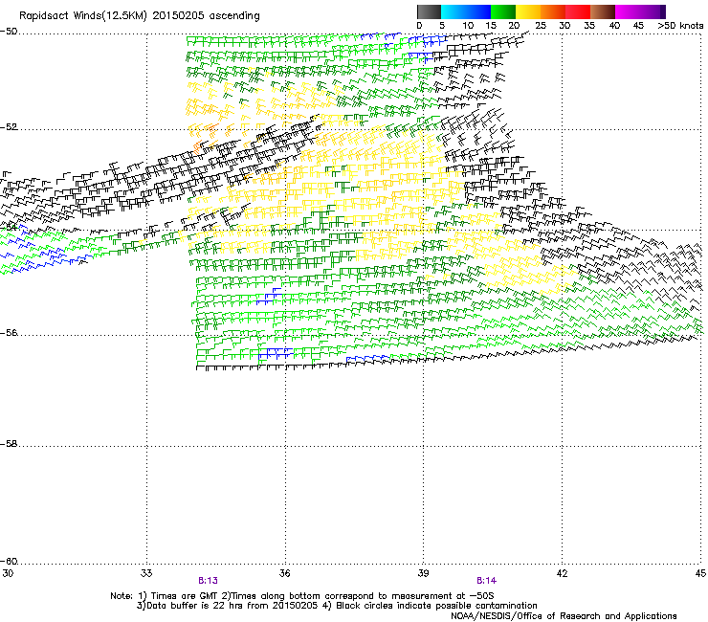The height and width of the screenshot is (622, 708).
Task: Click the longitude label '36' on the bottom axis
Action: pyautogui.click(x=285, y=573)
